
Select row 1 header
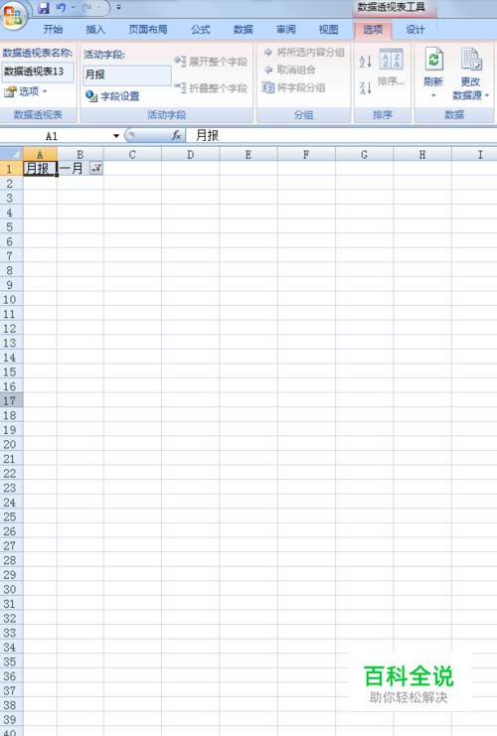(9, 169)
